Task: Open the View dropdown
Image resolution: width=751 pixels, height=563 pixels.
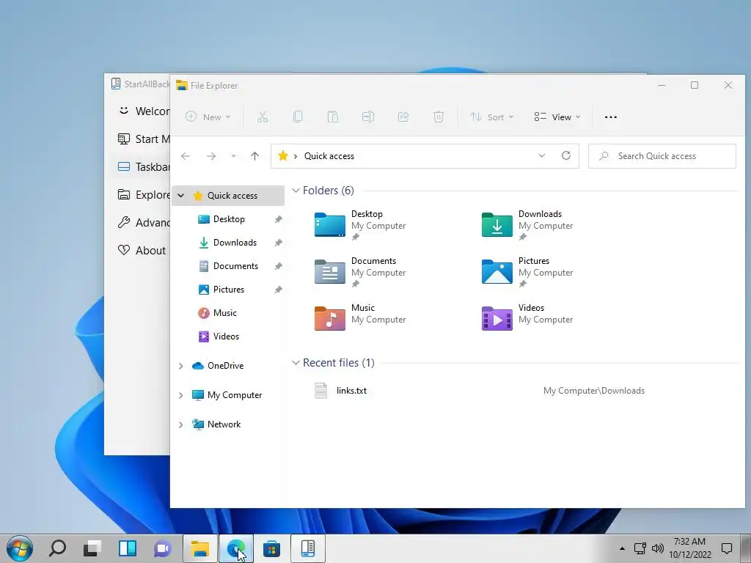Action: 557,117
